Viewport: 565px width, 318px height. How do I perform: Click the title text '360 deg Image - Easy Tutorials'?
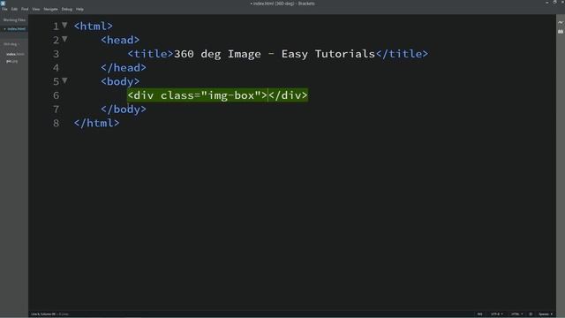point(275,54)
